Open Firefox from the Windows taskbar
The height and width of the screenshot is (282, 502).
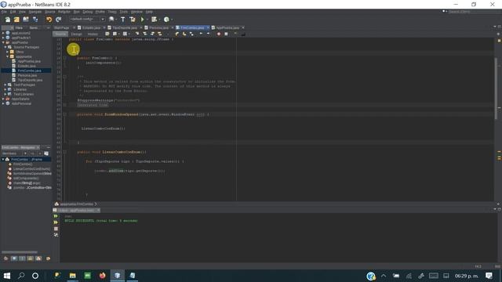[x=103, y=275]
